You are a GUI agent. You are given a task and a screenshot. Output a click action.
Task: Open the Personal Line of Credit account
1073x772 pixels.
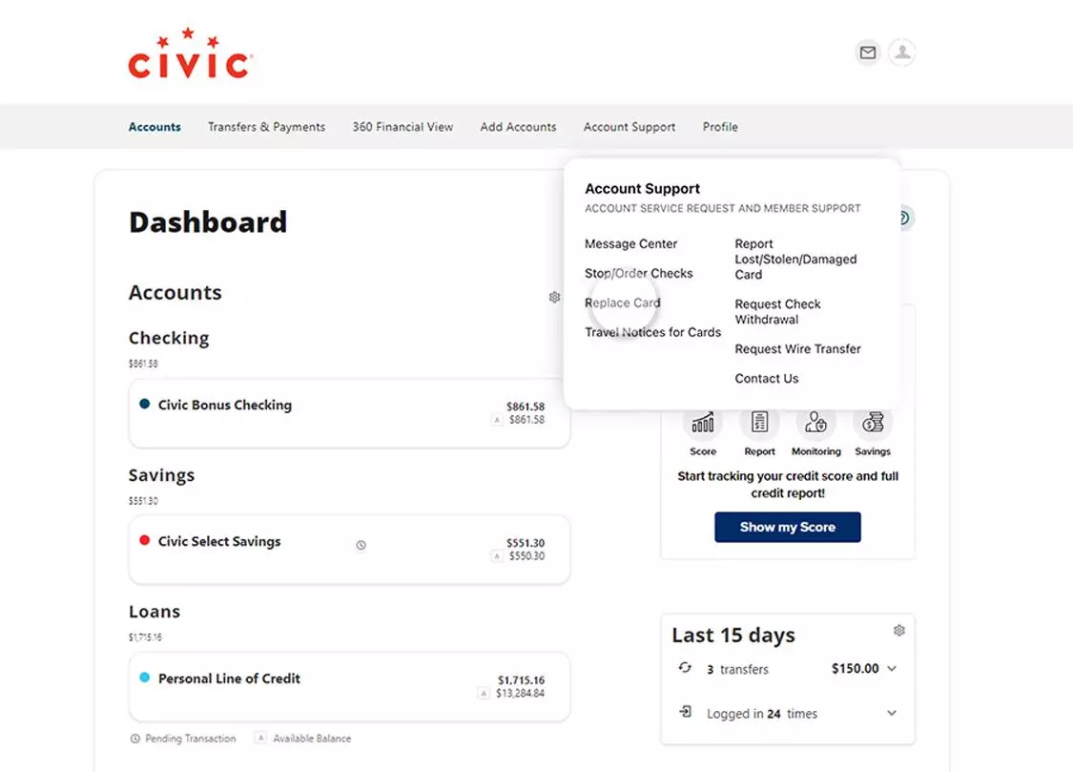(x=229, y=678)
